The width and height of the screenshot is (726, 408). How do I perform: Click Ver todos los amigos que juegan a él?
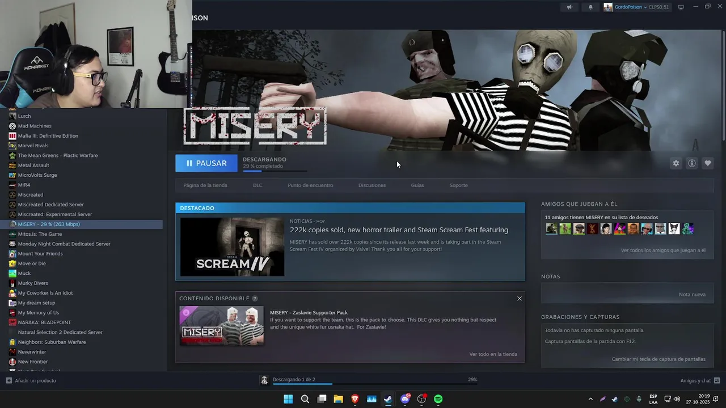click(663, 250)
